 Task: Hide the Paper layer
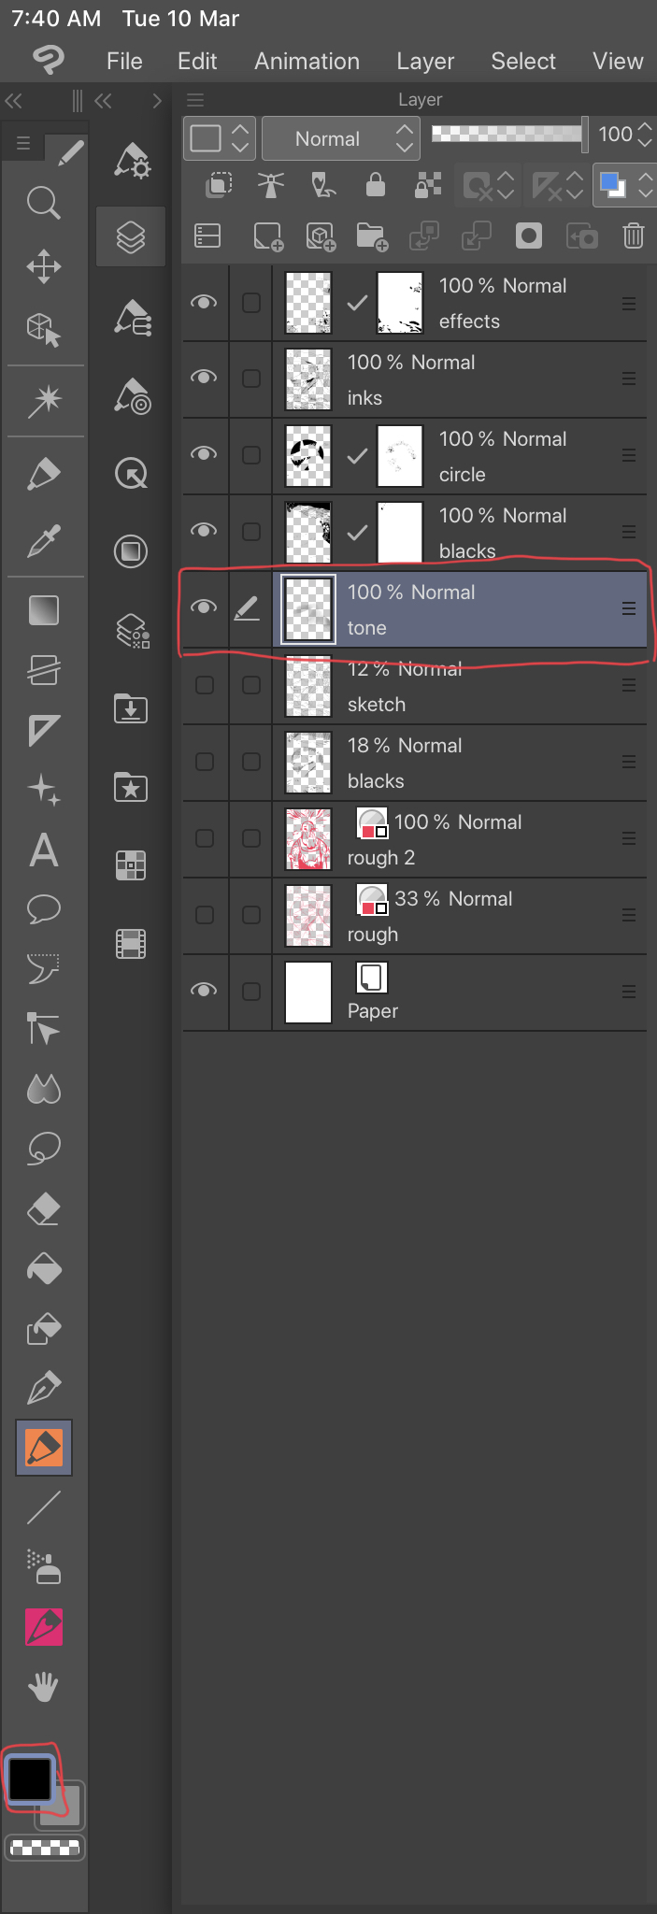(204, 990)
